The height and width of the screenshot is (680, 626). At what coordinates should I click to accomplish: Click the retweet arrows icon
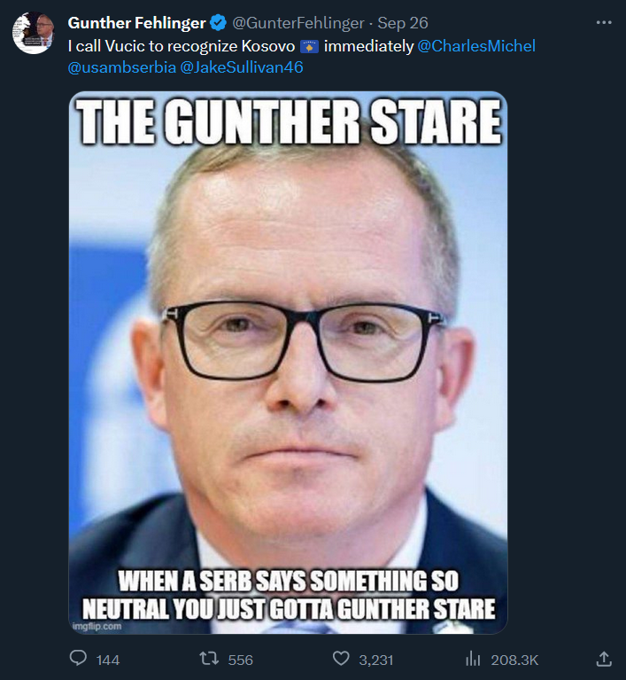pos(209,659)
